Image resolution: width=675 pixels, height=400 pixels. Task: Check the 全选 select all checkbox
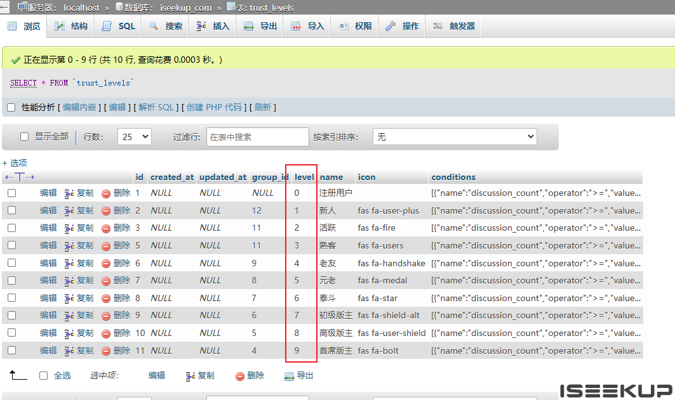point(43,375)
